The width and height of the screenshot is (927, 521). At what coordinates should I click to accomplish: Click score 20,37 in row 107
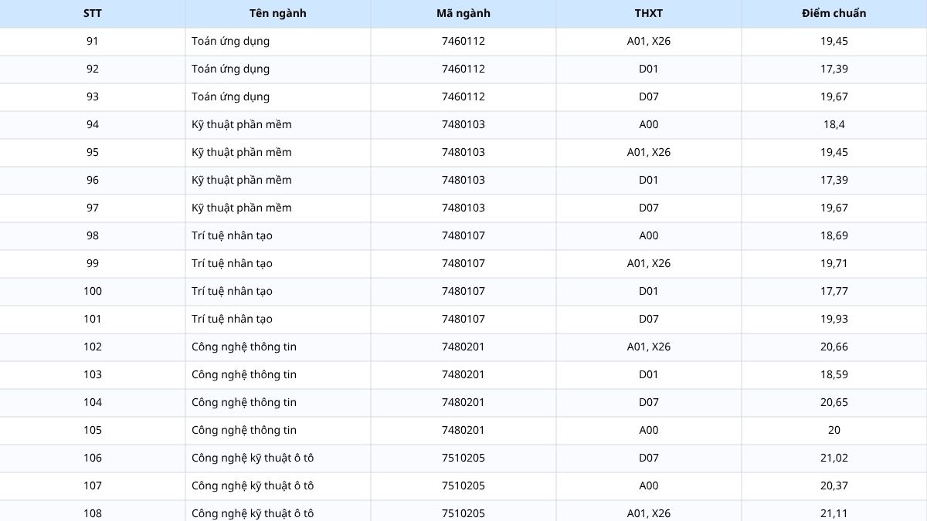click(834, 485)
